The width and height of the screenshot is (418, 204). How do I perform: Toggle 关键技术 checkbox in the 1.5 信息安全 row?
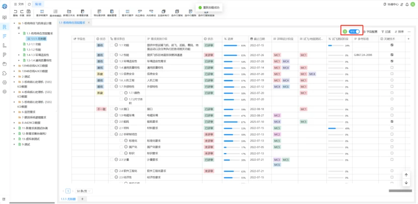tap(392, 74)
